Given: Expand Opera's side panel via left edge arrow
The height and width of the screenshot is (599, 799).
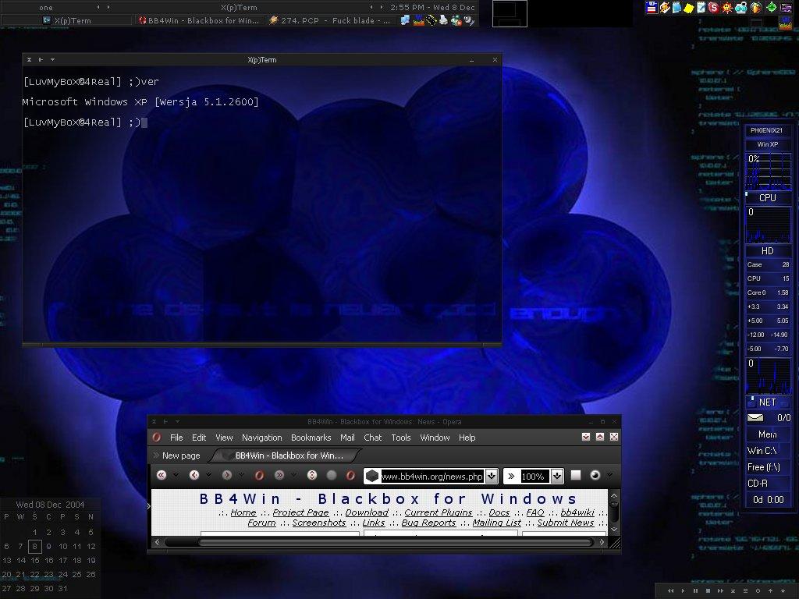Looking at the screenshot, I should [149, 505].
